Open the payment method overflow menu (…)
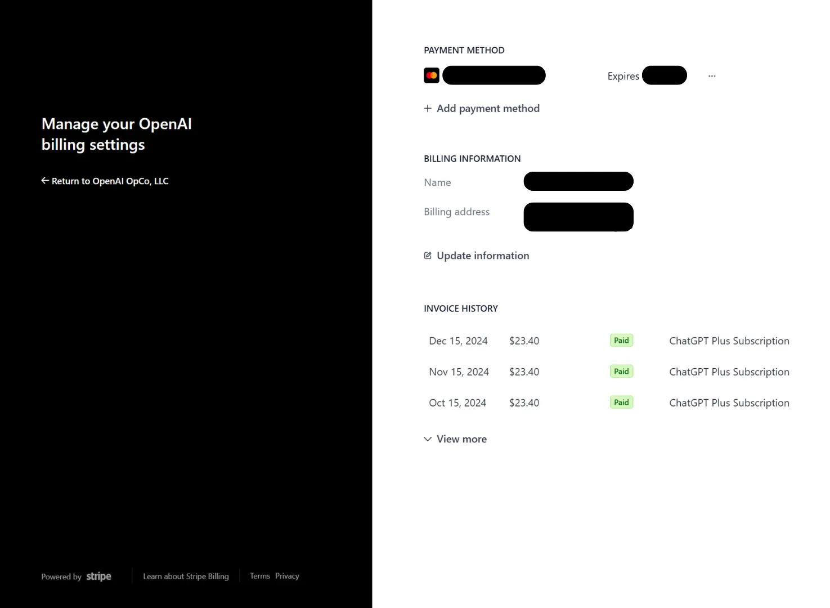This screenshot has width=830, height=608. [711, 75]
